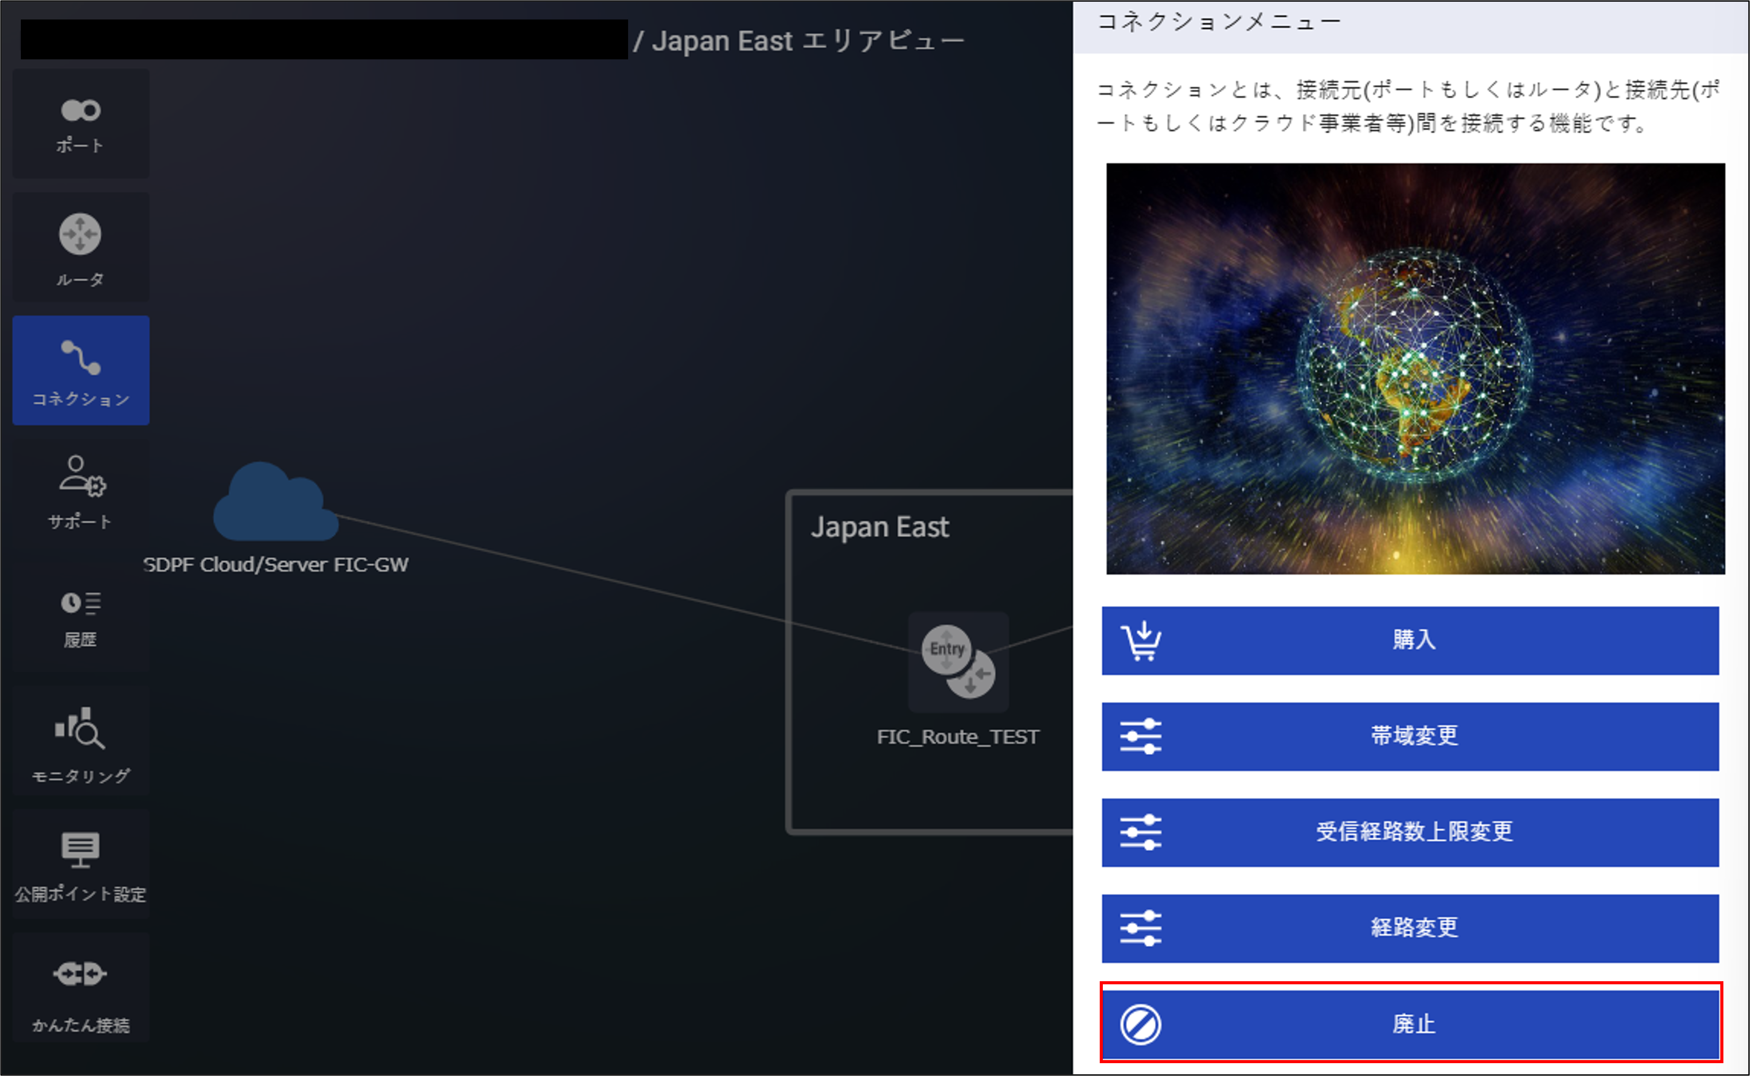The width and height of the screenshot is (1750, 1076).
Task: Click the SDPF Cloud/Server FIC-GW cloud icon
Action: pyautogui.click(x=276, y=502)
